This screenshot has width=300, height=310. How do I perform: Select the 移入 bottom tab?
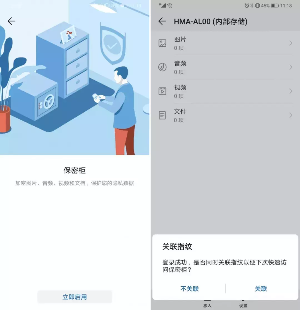[207, 304]
